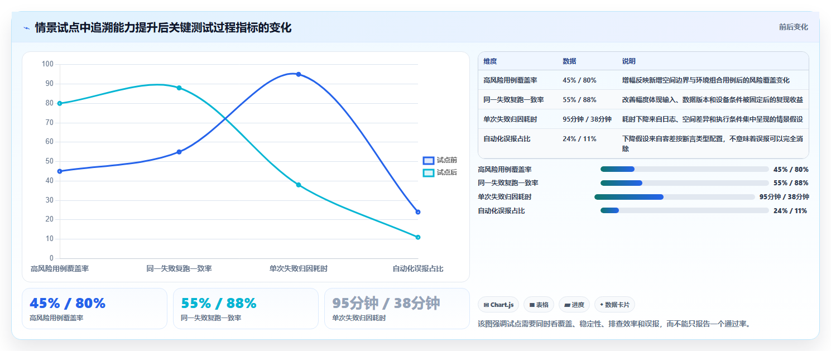The height and width of the screenshot is (351, 831).
Task: Click the 高风险用例覆盖率 progress bar
Action: 685,169
